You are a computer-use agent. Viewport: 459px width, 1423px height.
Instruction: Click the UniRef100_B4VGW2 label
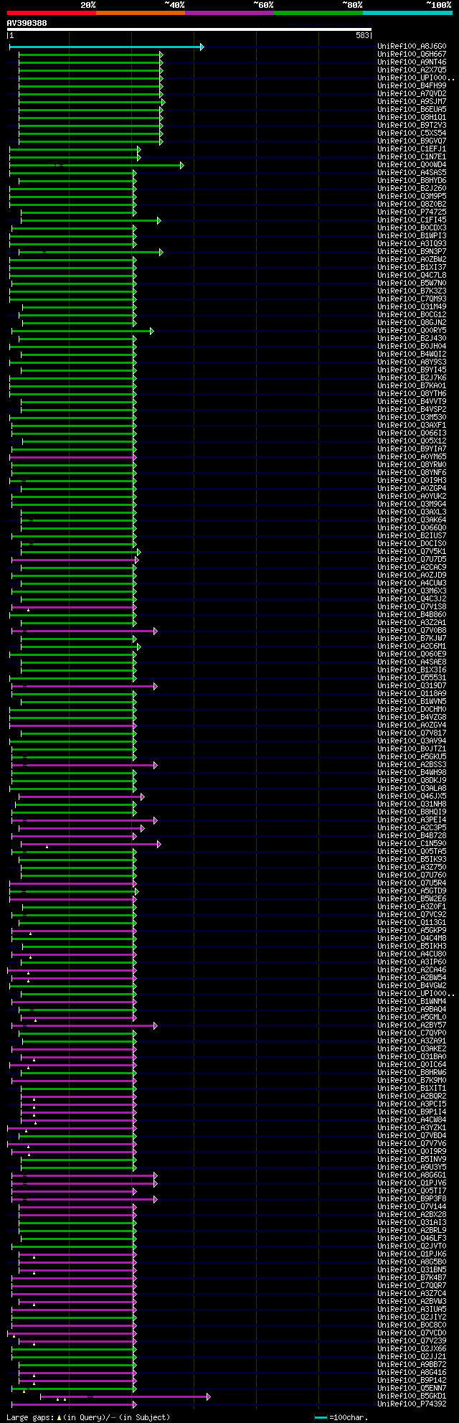[411, 986]
